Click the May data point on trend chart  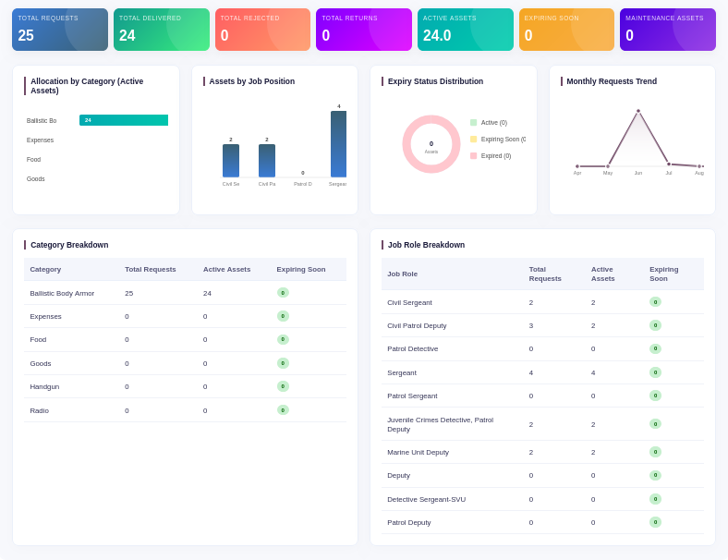coord(608,166)
